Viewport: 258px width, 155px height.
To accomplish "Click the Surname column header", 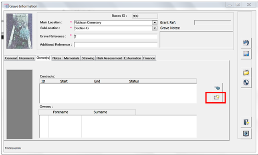I will click(x=101, y=112).
